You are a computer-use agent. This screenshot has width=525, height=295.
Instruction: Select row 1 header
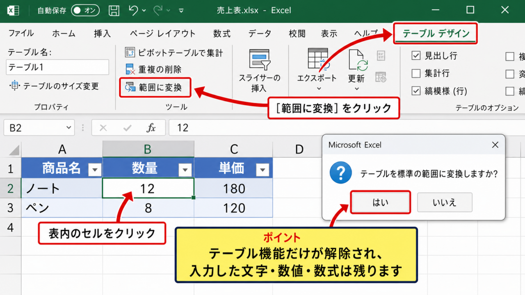pos(11,168)
